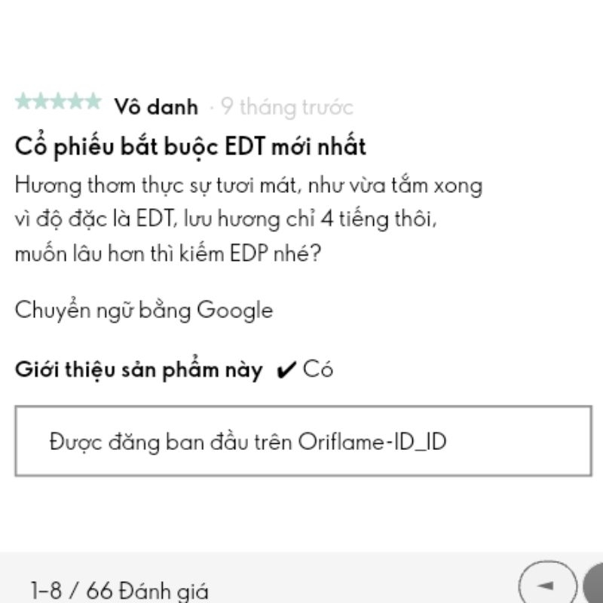This screenshot has height=603, width=603.
Task: Click the 'Được đăng ban đầu trên Oriflame-ID_ID' box
Action: click(x=303, y=441)
